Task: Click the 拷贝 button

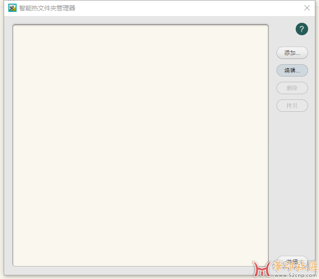Action: [x=292, y=106]
